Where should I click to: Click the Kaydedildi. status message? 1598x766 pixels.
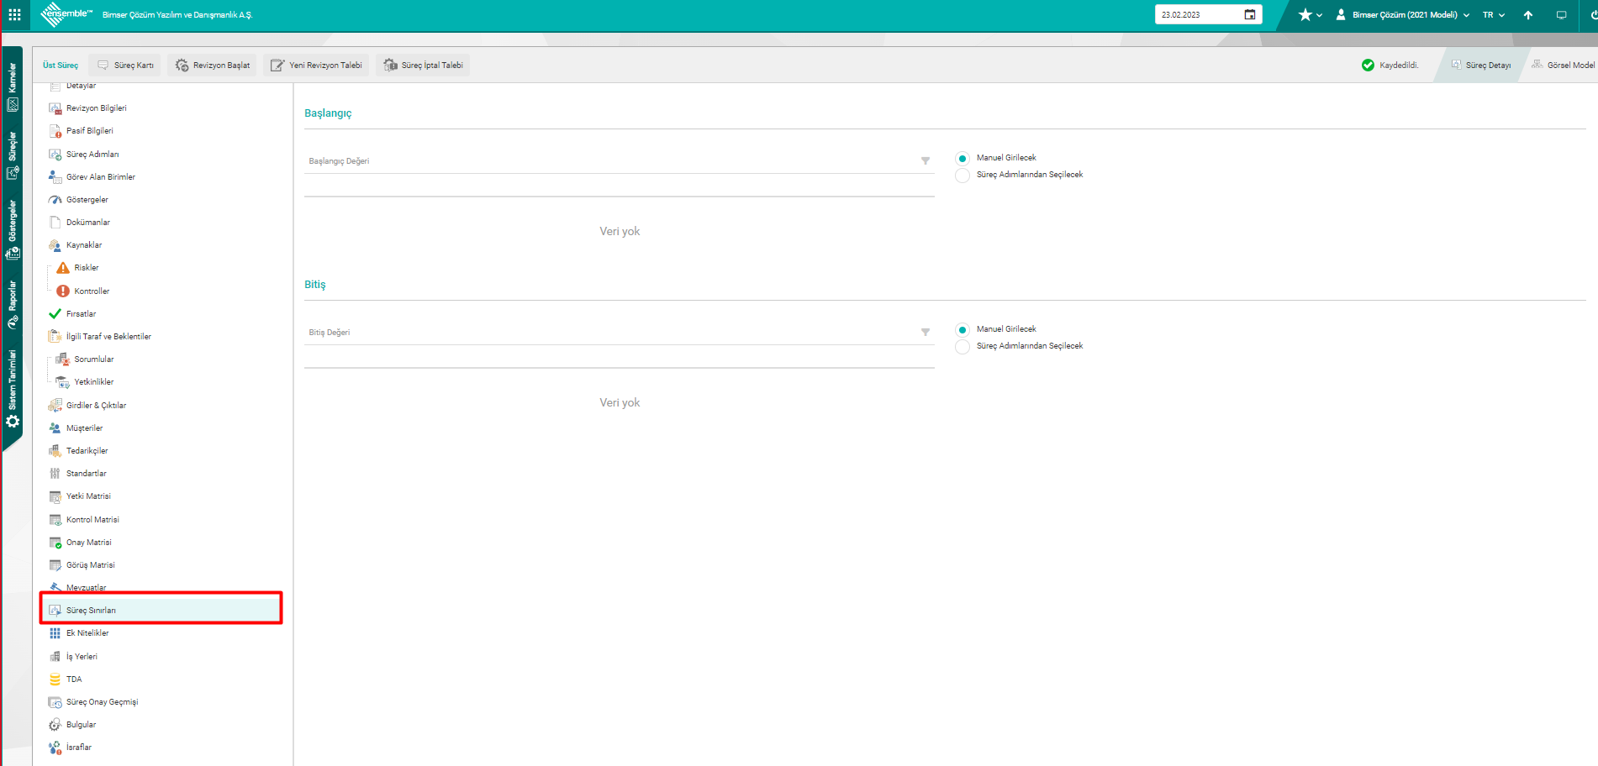click(x=1399, y=66)
